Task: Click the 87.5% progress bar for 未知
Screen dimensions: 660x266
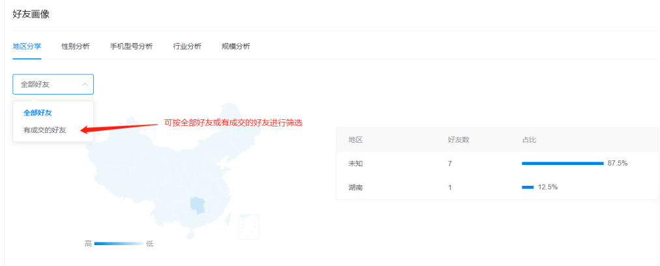Action: [562, 163]
